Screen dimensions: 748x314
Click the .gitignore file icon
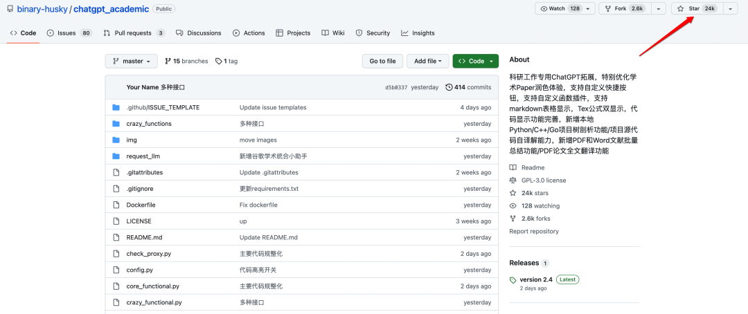[116, 188]
